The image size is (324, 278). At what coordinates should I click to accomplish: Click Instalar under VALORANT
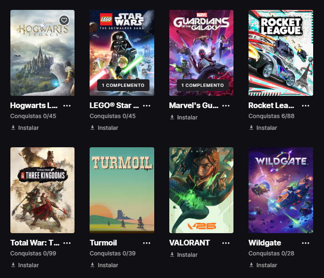(x=184, y=254)
